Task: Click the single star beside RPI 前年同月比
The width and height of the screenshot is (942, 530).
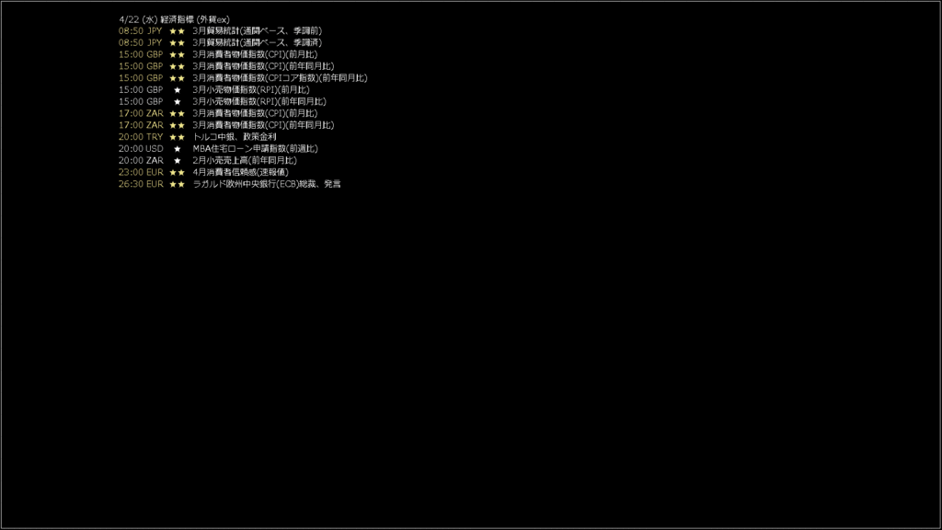Action: tap(178, 101)
